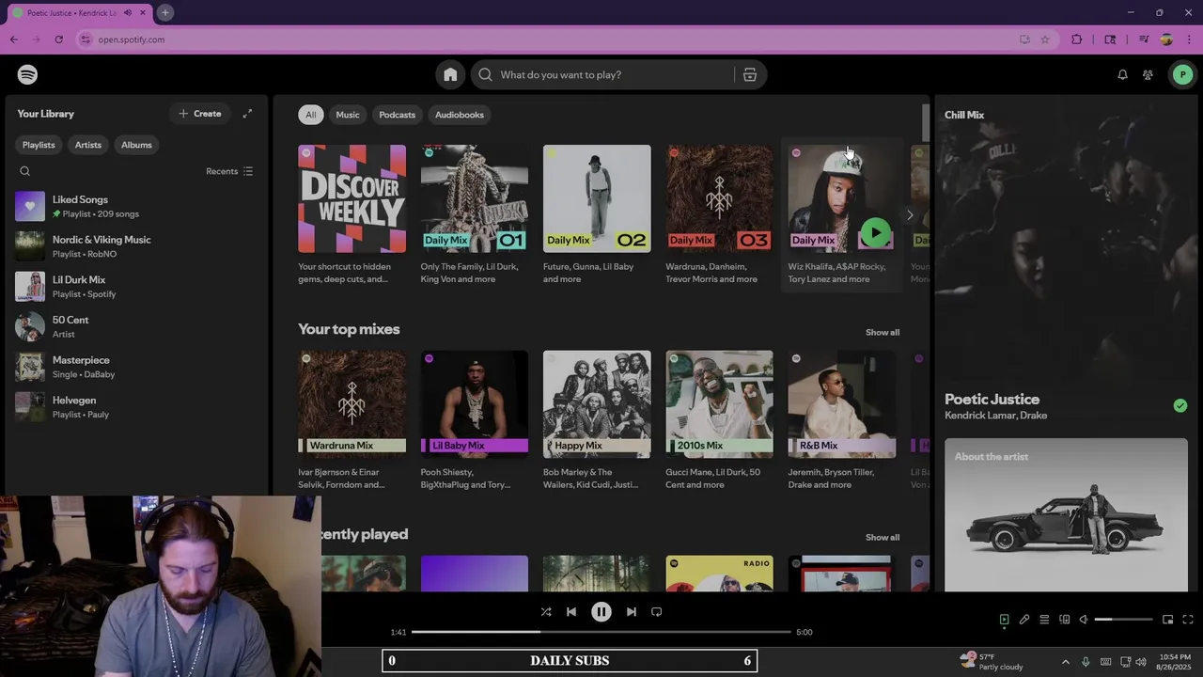
Task: Toggle shuffle playback
Action: 546,611
